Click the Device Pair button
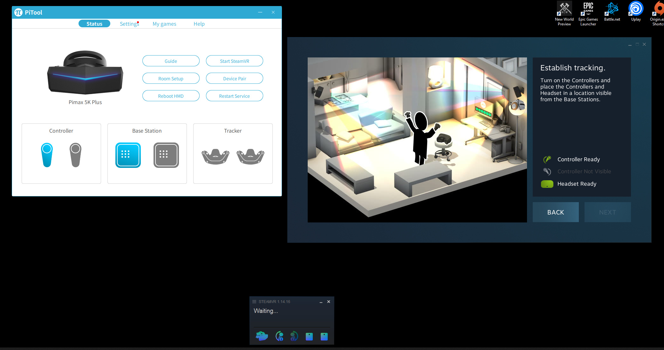Screen dimensions: 664x350 point(234,78)
